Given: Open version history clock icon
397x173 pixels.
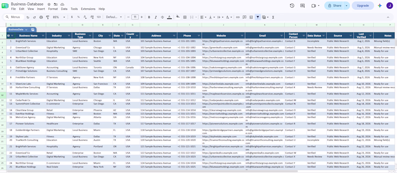Looking at the screenshot, I should tap(292, 5).
